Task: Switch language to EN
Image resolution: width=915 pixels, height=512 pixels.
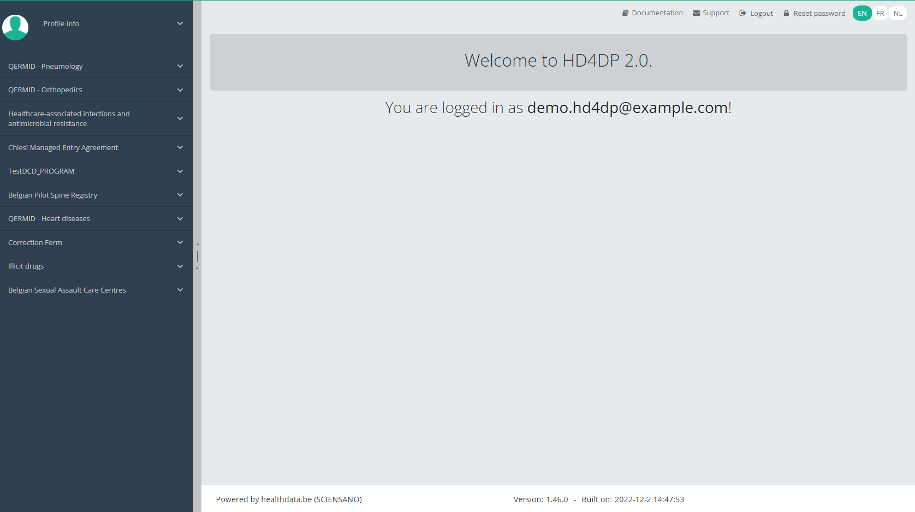Action: pos(861,14)
